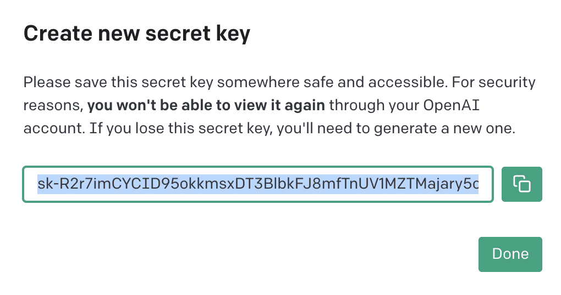
Task: Place the cursor at the key field's end
Action: [x=477, y=184]
